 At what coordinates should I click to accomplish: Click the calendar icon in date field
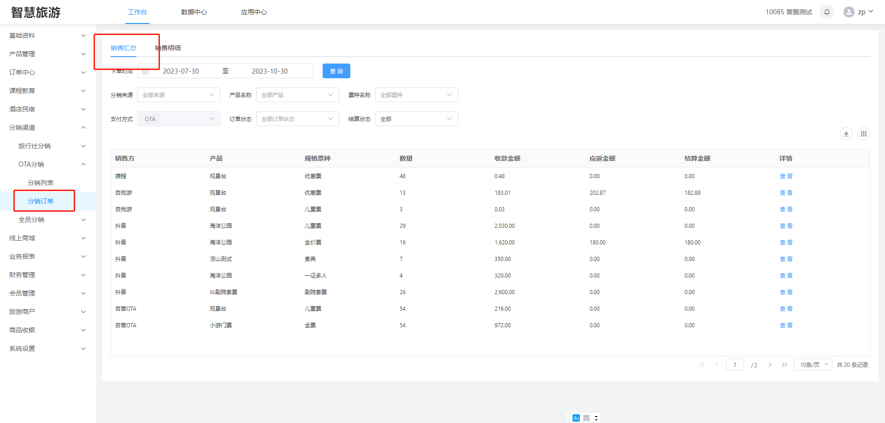pyautogui.click(x=145, y=71)
